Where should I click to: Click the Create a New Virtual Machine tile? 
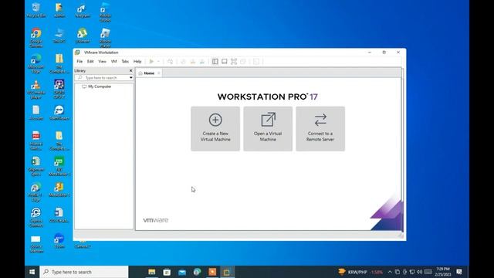point(215,129)
